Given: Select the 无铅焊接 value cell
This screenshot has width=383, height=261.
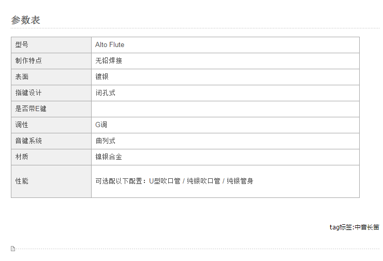Looking at the screenshot, I should pos(225,61).
